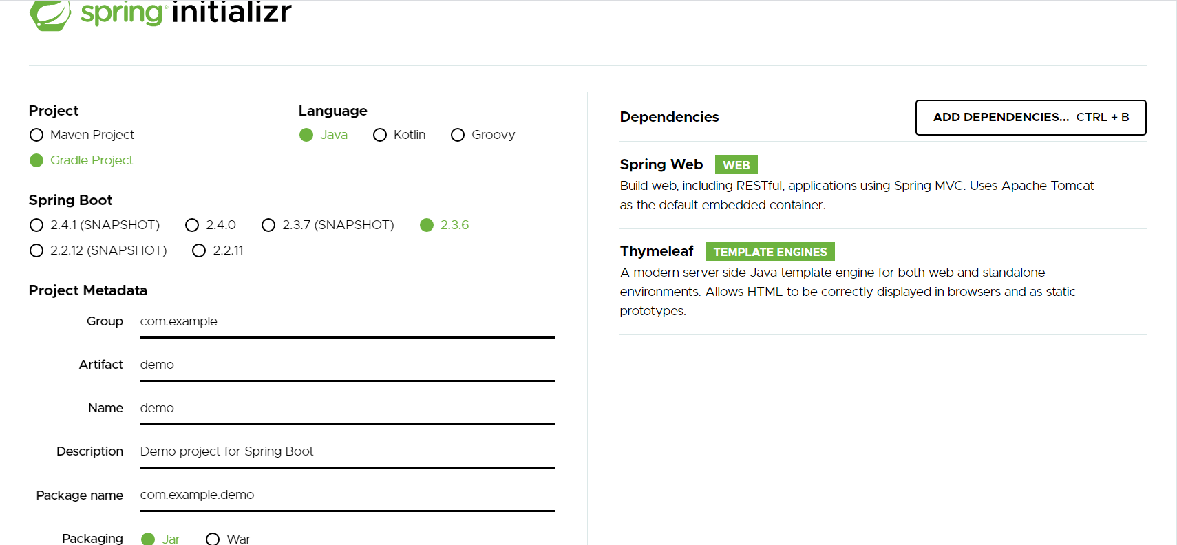This screenshot has height=545, width=1177.
Task: Click the Packaging label
Action: pos(92,539)
